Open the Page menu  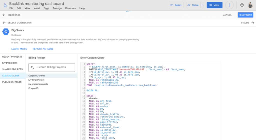pos(46,8)
